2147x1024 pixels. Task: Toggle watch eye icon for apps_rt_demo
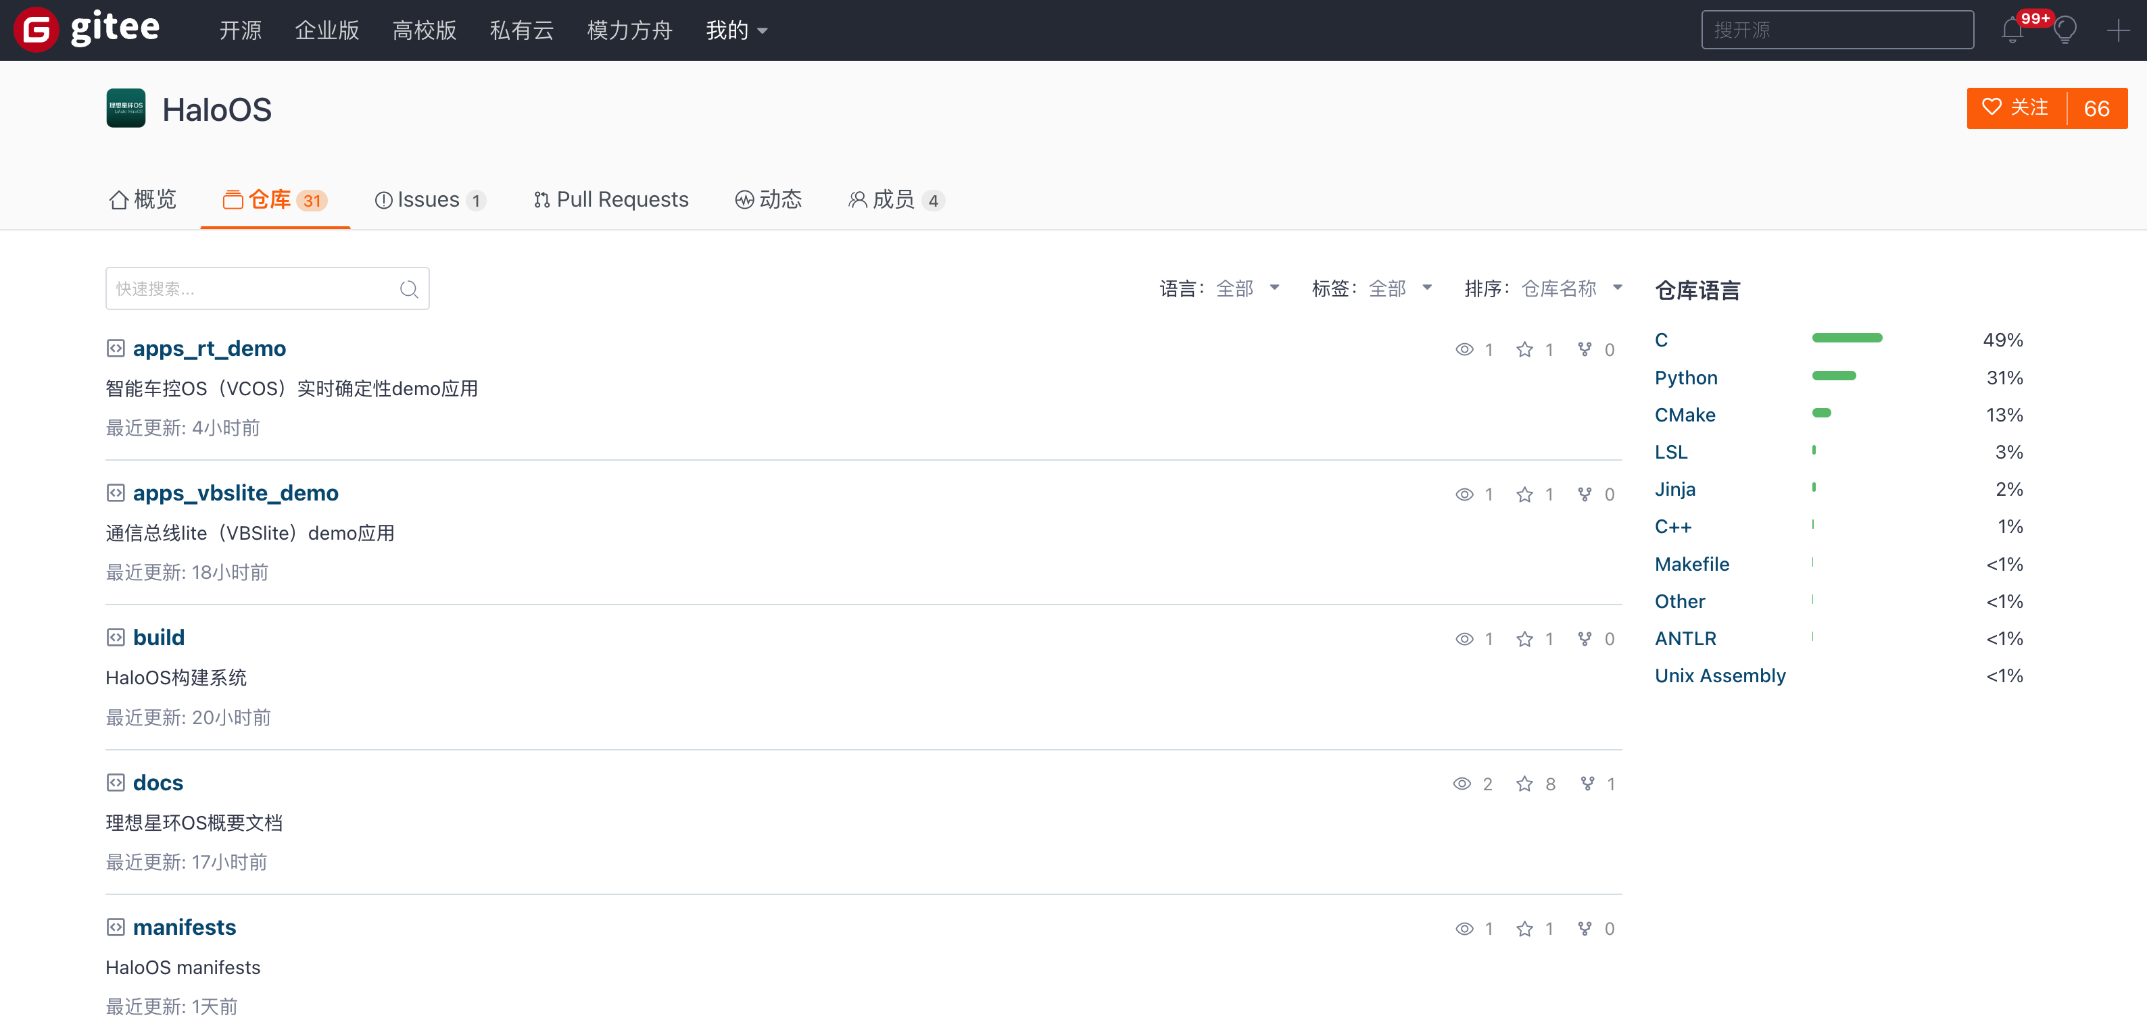(1464, 350)
